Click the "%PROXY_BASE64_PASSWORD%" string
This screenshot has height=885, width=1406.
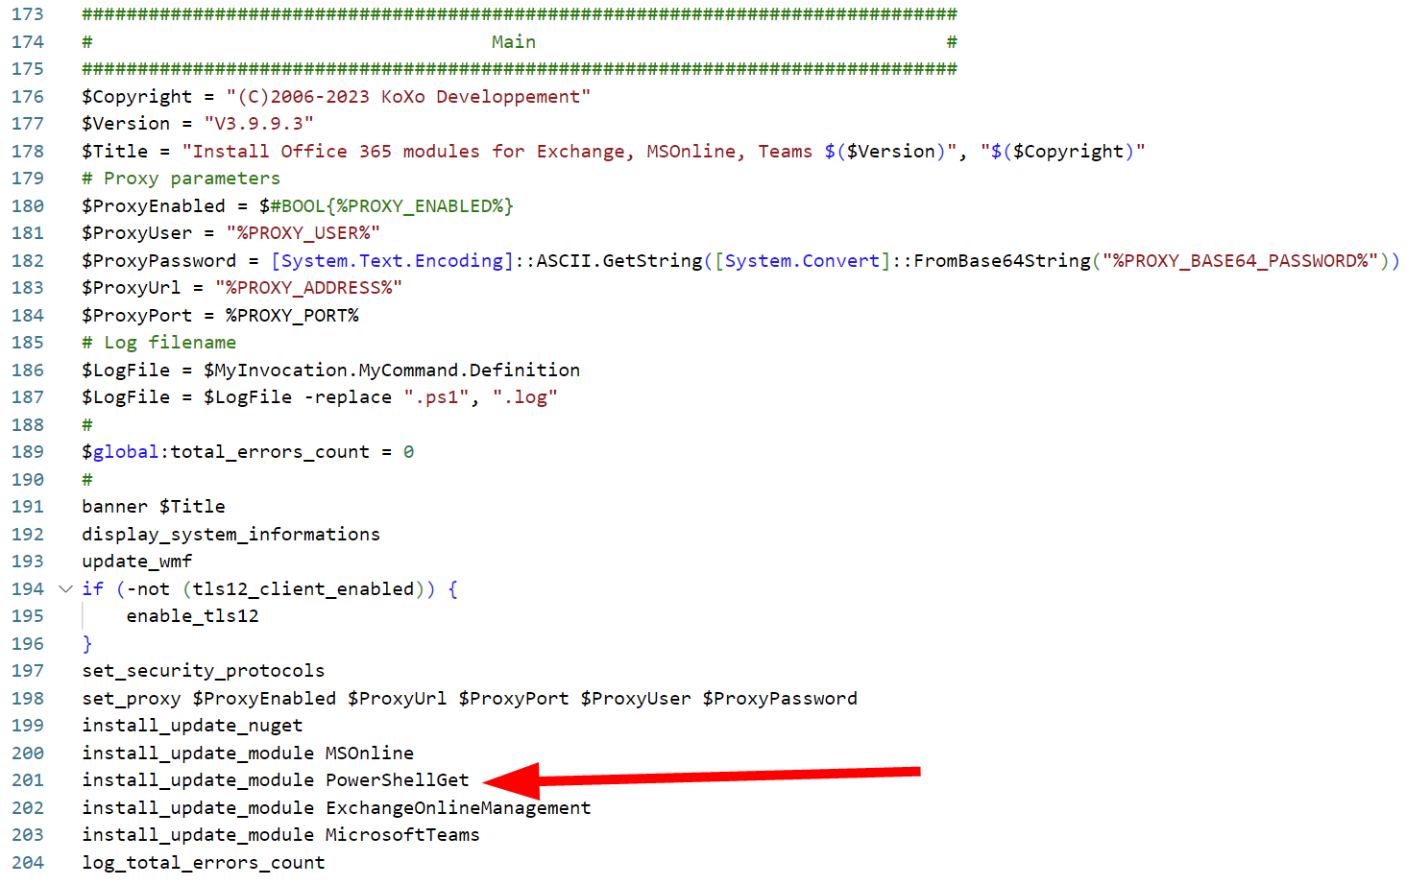pyautogui.click(x=1240, y=260)
